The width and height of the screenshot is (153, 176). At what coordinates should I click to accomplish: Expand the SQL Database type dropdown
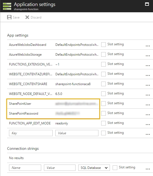[x=94, y=168]
